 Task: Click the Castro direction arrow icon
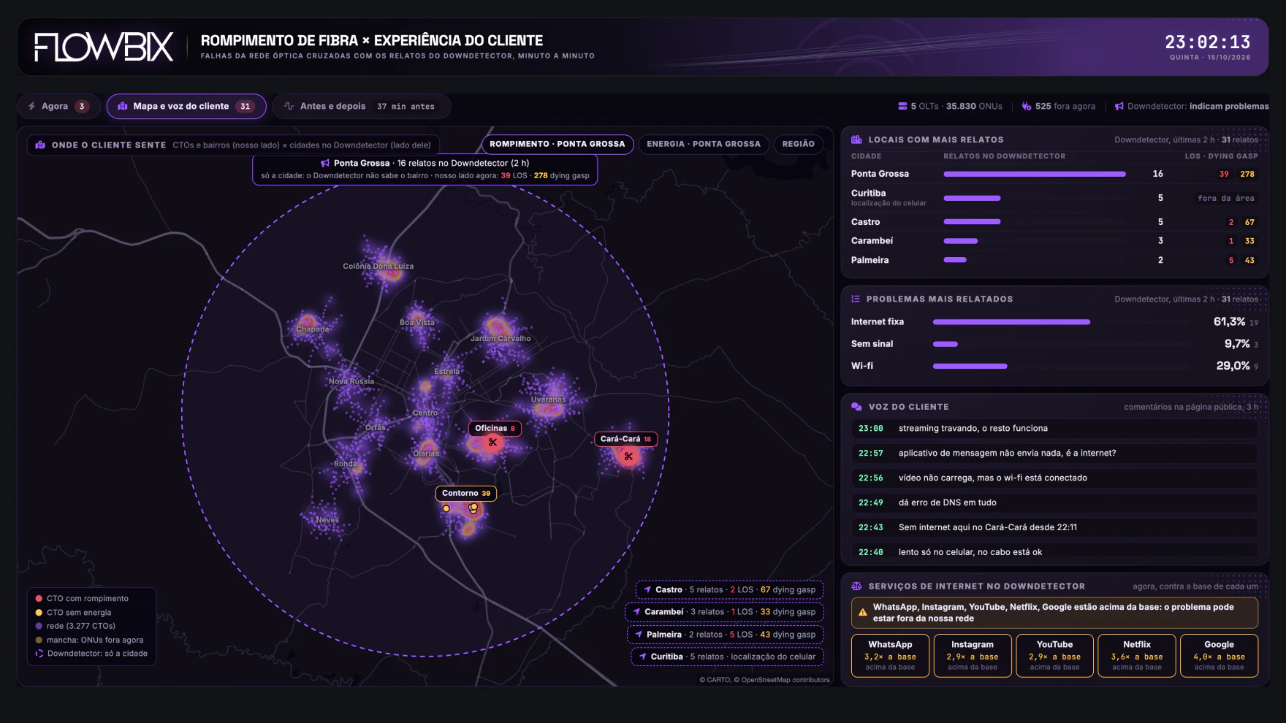tap(647, 589)
